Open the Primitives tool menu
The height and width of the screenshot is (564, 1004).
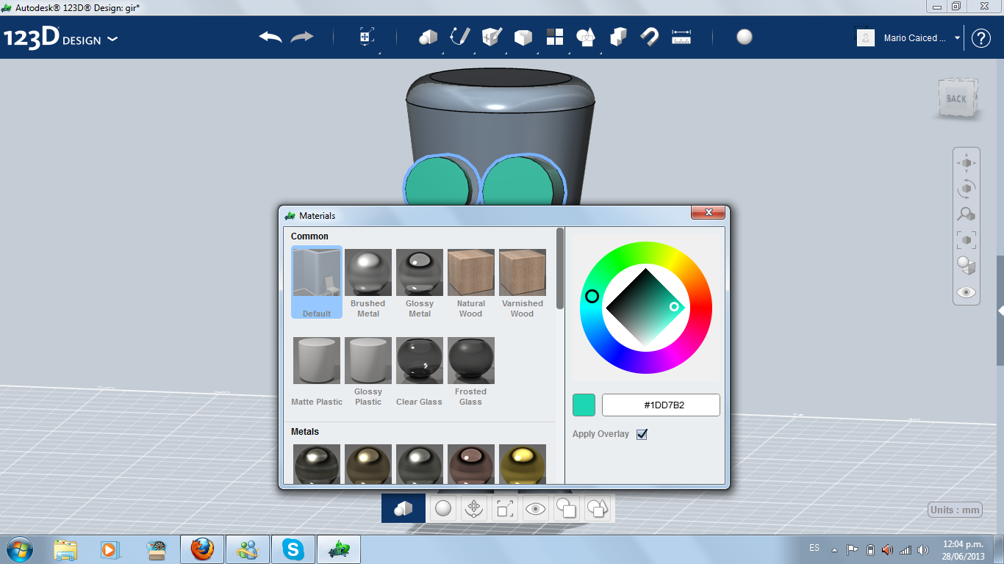428,37
